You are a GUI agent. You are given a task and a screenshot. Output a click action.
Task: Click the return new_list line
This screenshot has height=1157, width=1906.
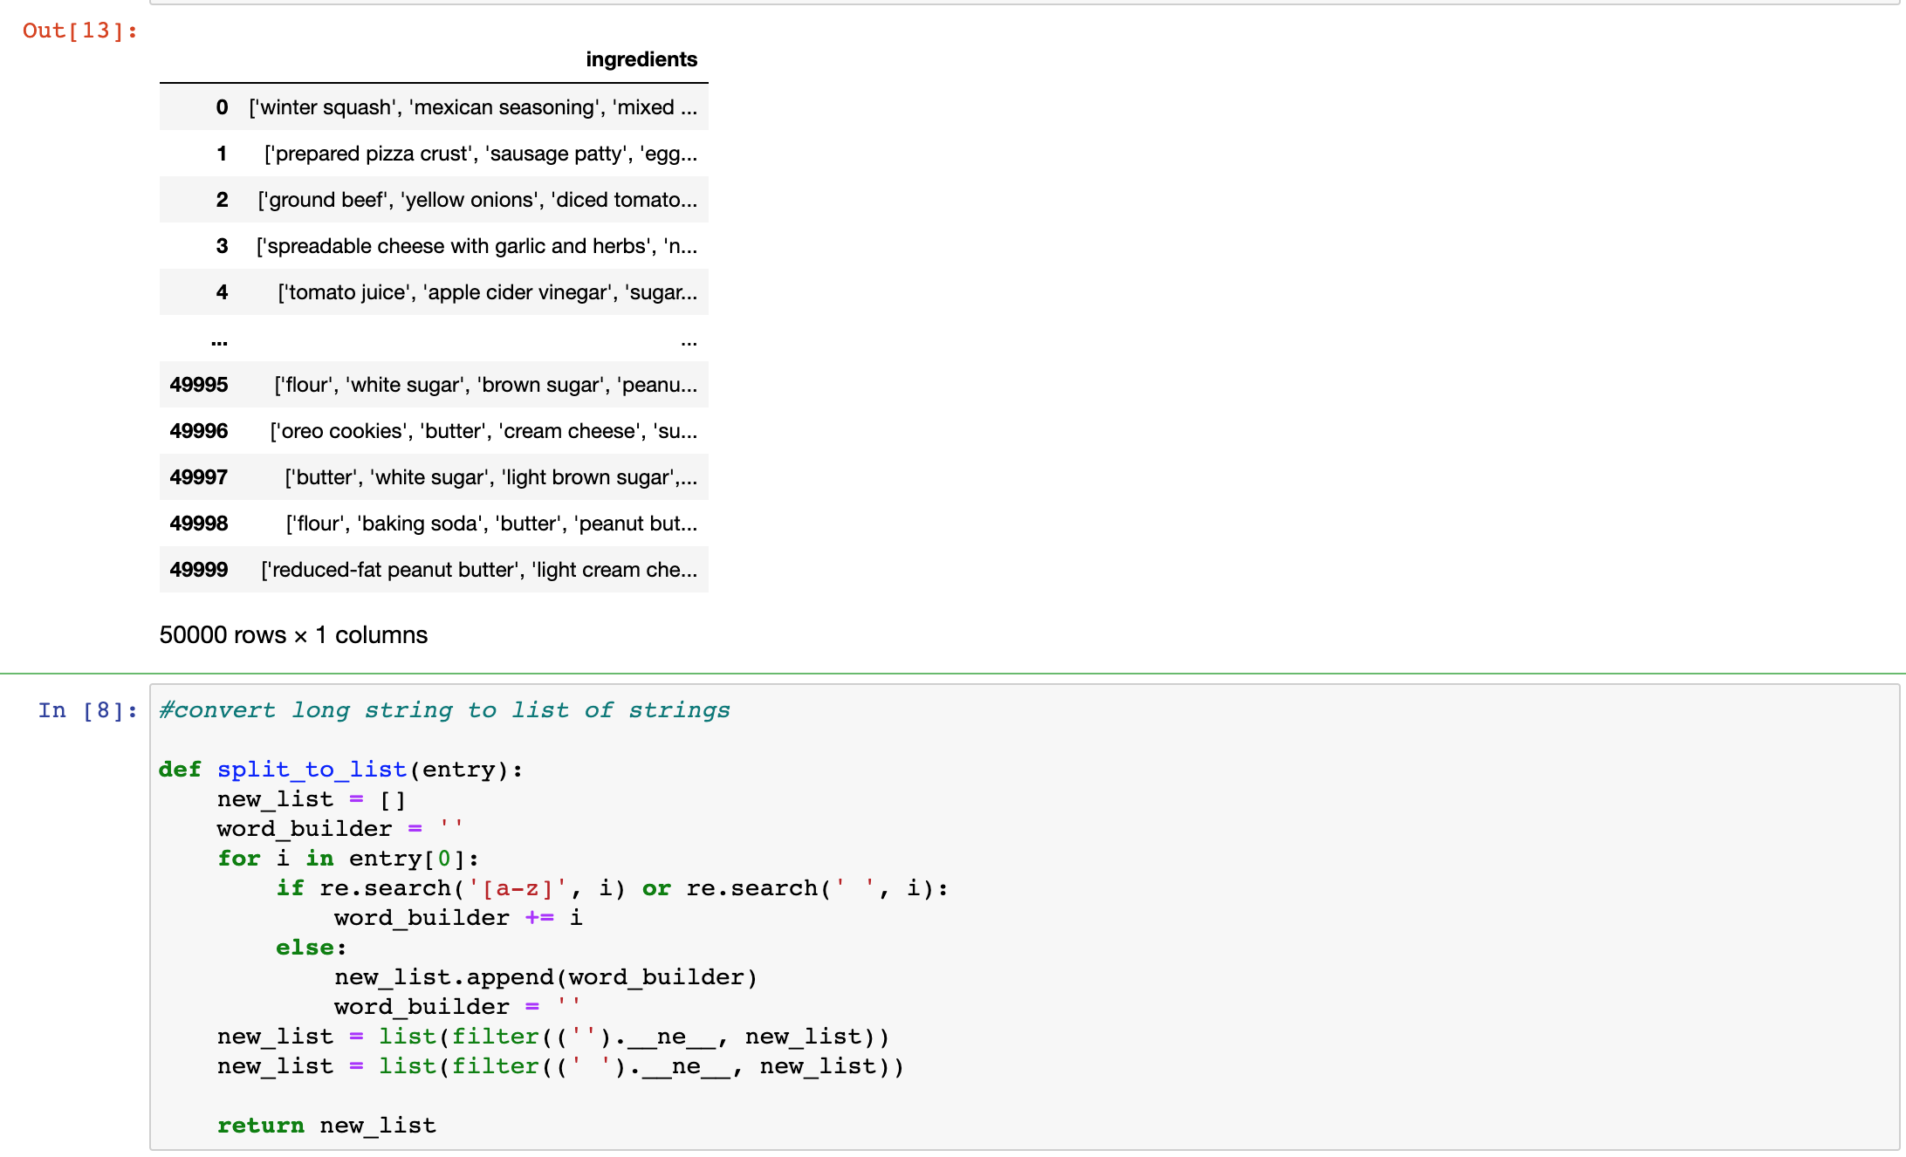(326, 1126)
